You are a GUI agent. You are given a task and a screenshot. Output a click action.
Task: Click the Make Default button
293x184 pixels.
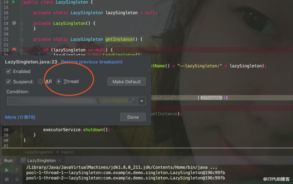pyautogui.click(x=126, y=82)
